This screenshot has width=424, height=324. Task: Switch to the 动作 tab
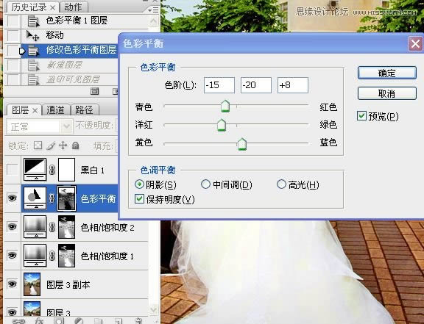pos(73,7)
